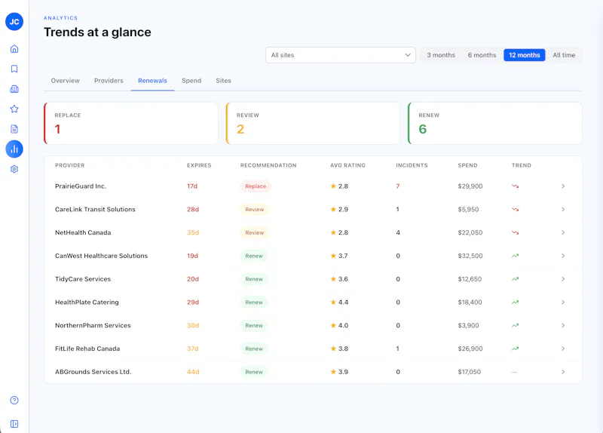Click provider name FitLife Rehab Canada
This screenshot has width=603, height=433.
coord(87,349)
